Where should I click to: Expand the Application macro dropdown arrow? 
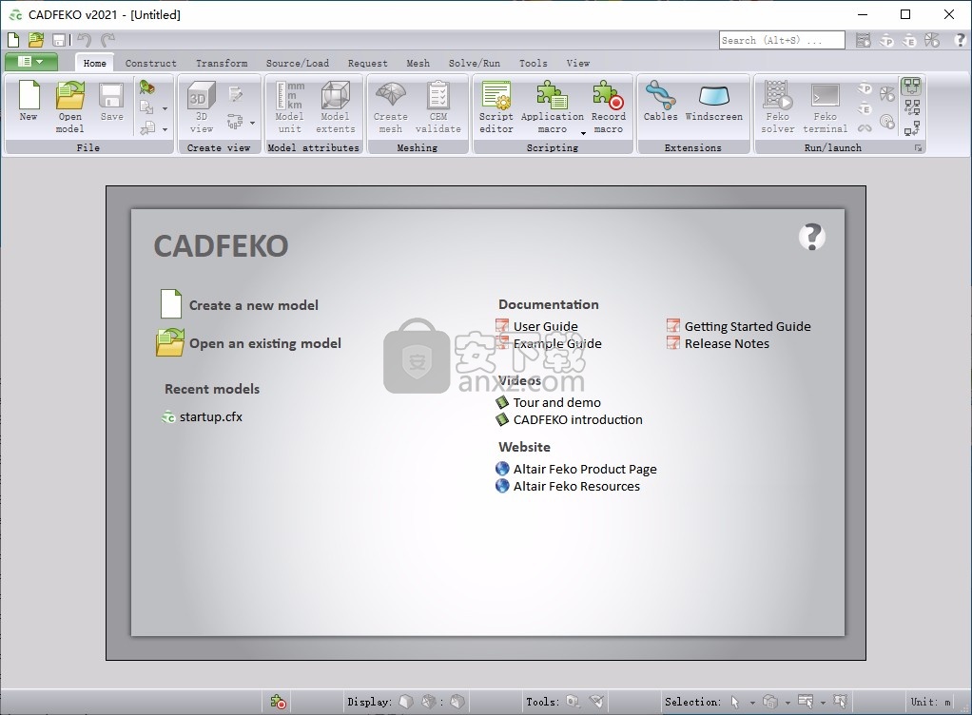(x=583, y=133)
